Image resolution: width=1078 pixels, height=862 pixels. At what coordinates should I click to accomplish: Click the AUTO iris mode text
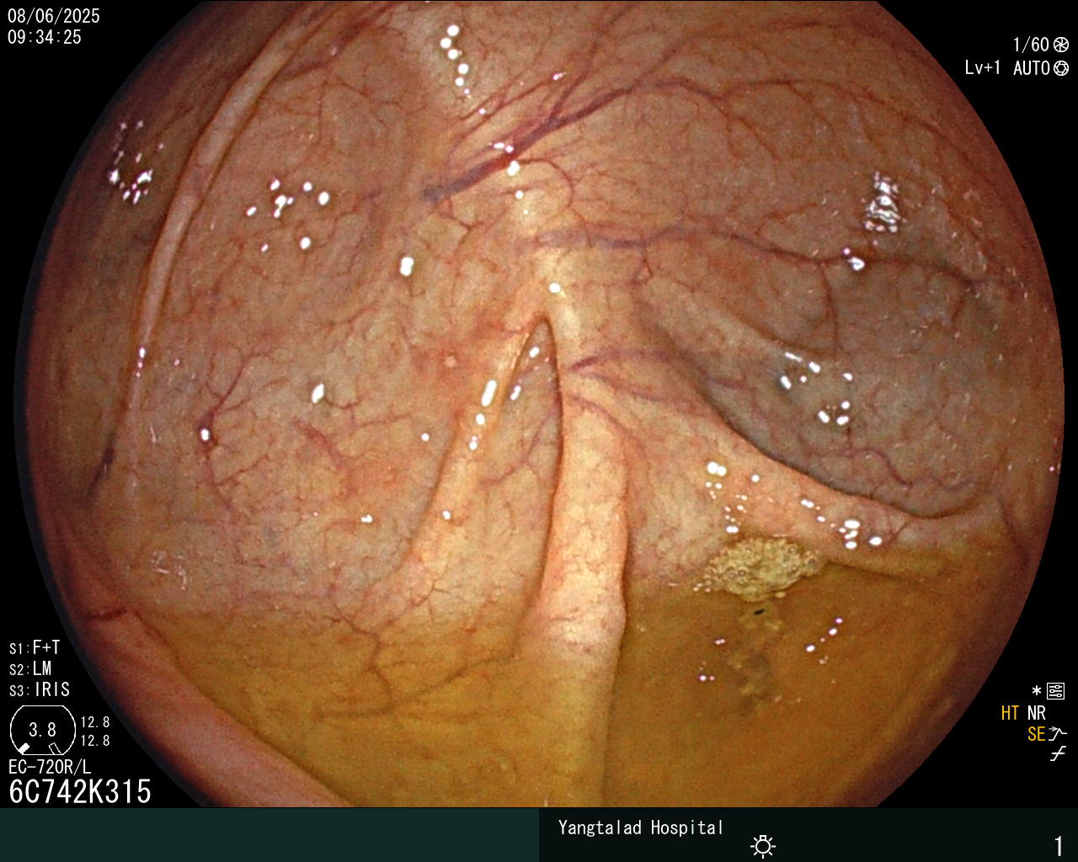[x=1031, y=68]
